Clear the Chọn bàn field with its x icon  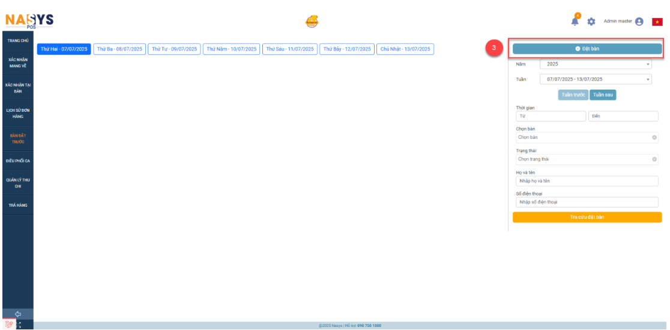pyautogui.click(x=654, y=138)
